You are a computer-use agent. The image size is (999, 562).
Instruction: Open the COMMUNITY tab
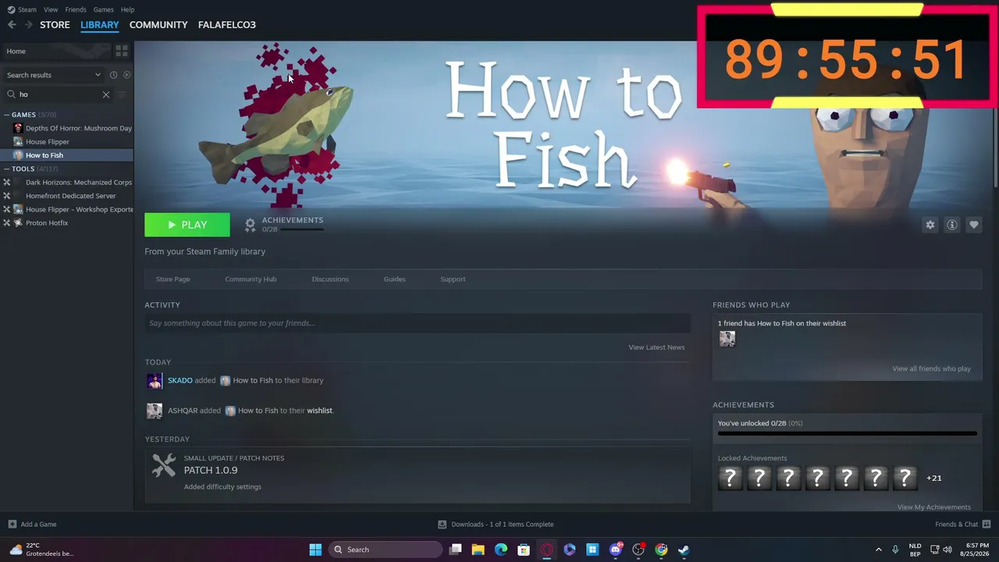[158, 25]
